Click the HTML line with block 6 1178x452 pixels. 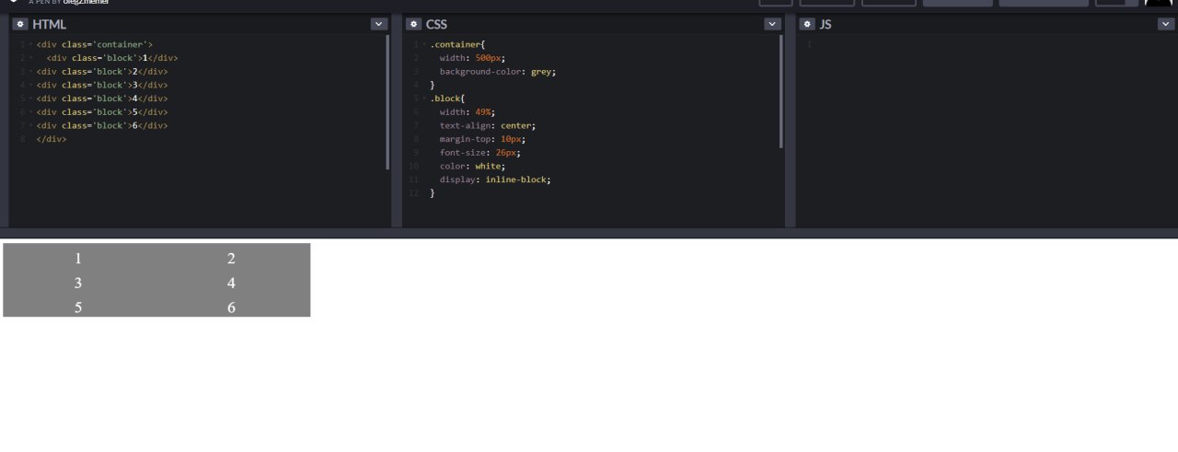[x=102, y=125]
